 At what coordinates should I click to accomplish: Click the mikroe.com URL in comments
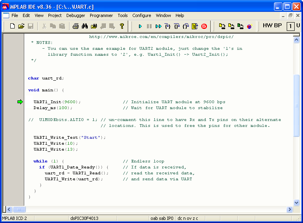[x=161, y=36]
